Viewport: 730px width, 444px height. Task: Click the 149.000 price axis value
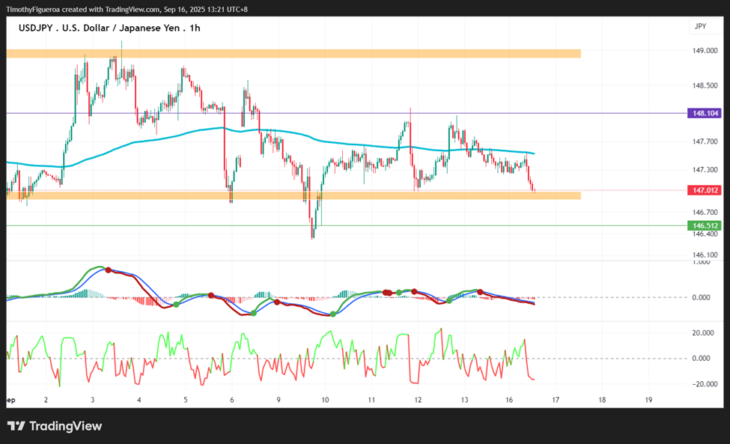[x=705, y=51]
